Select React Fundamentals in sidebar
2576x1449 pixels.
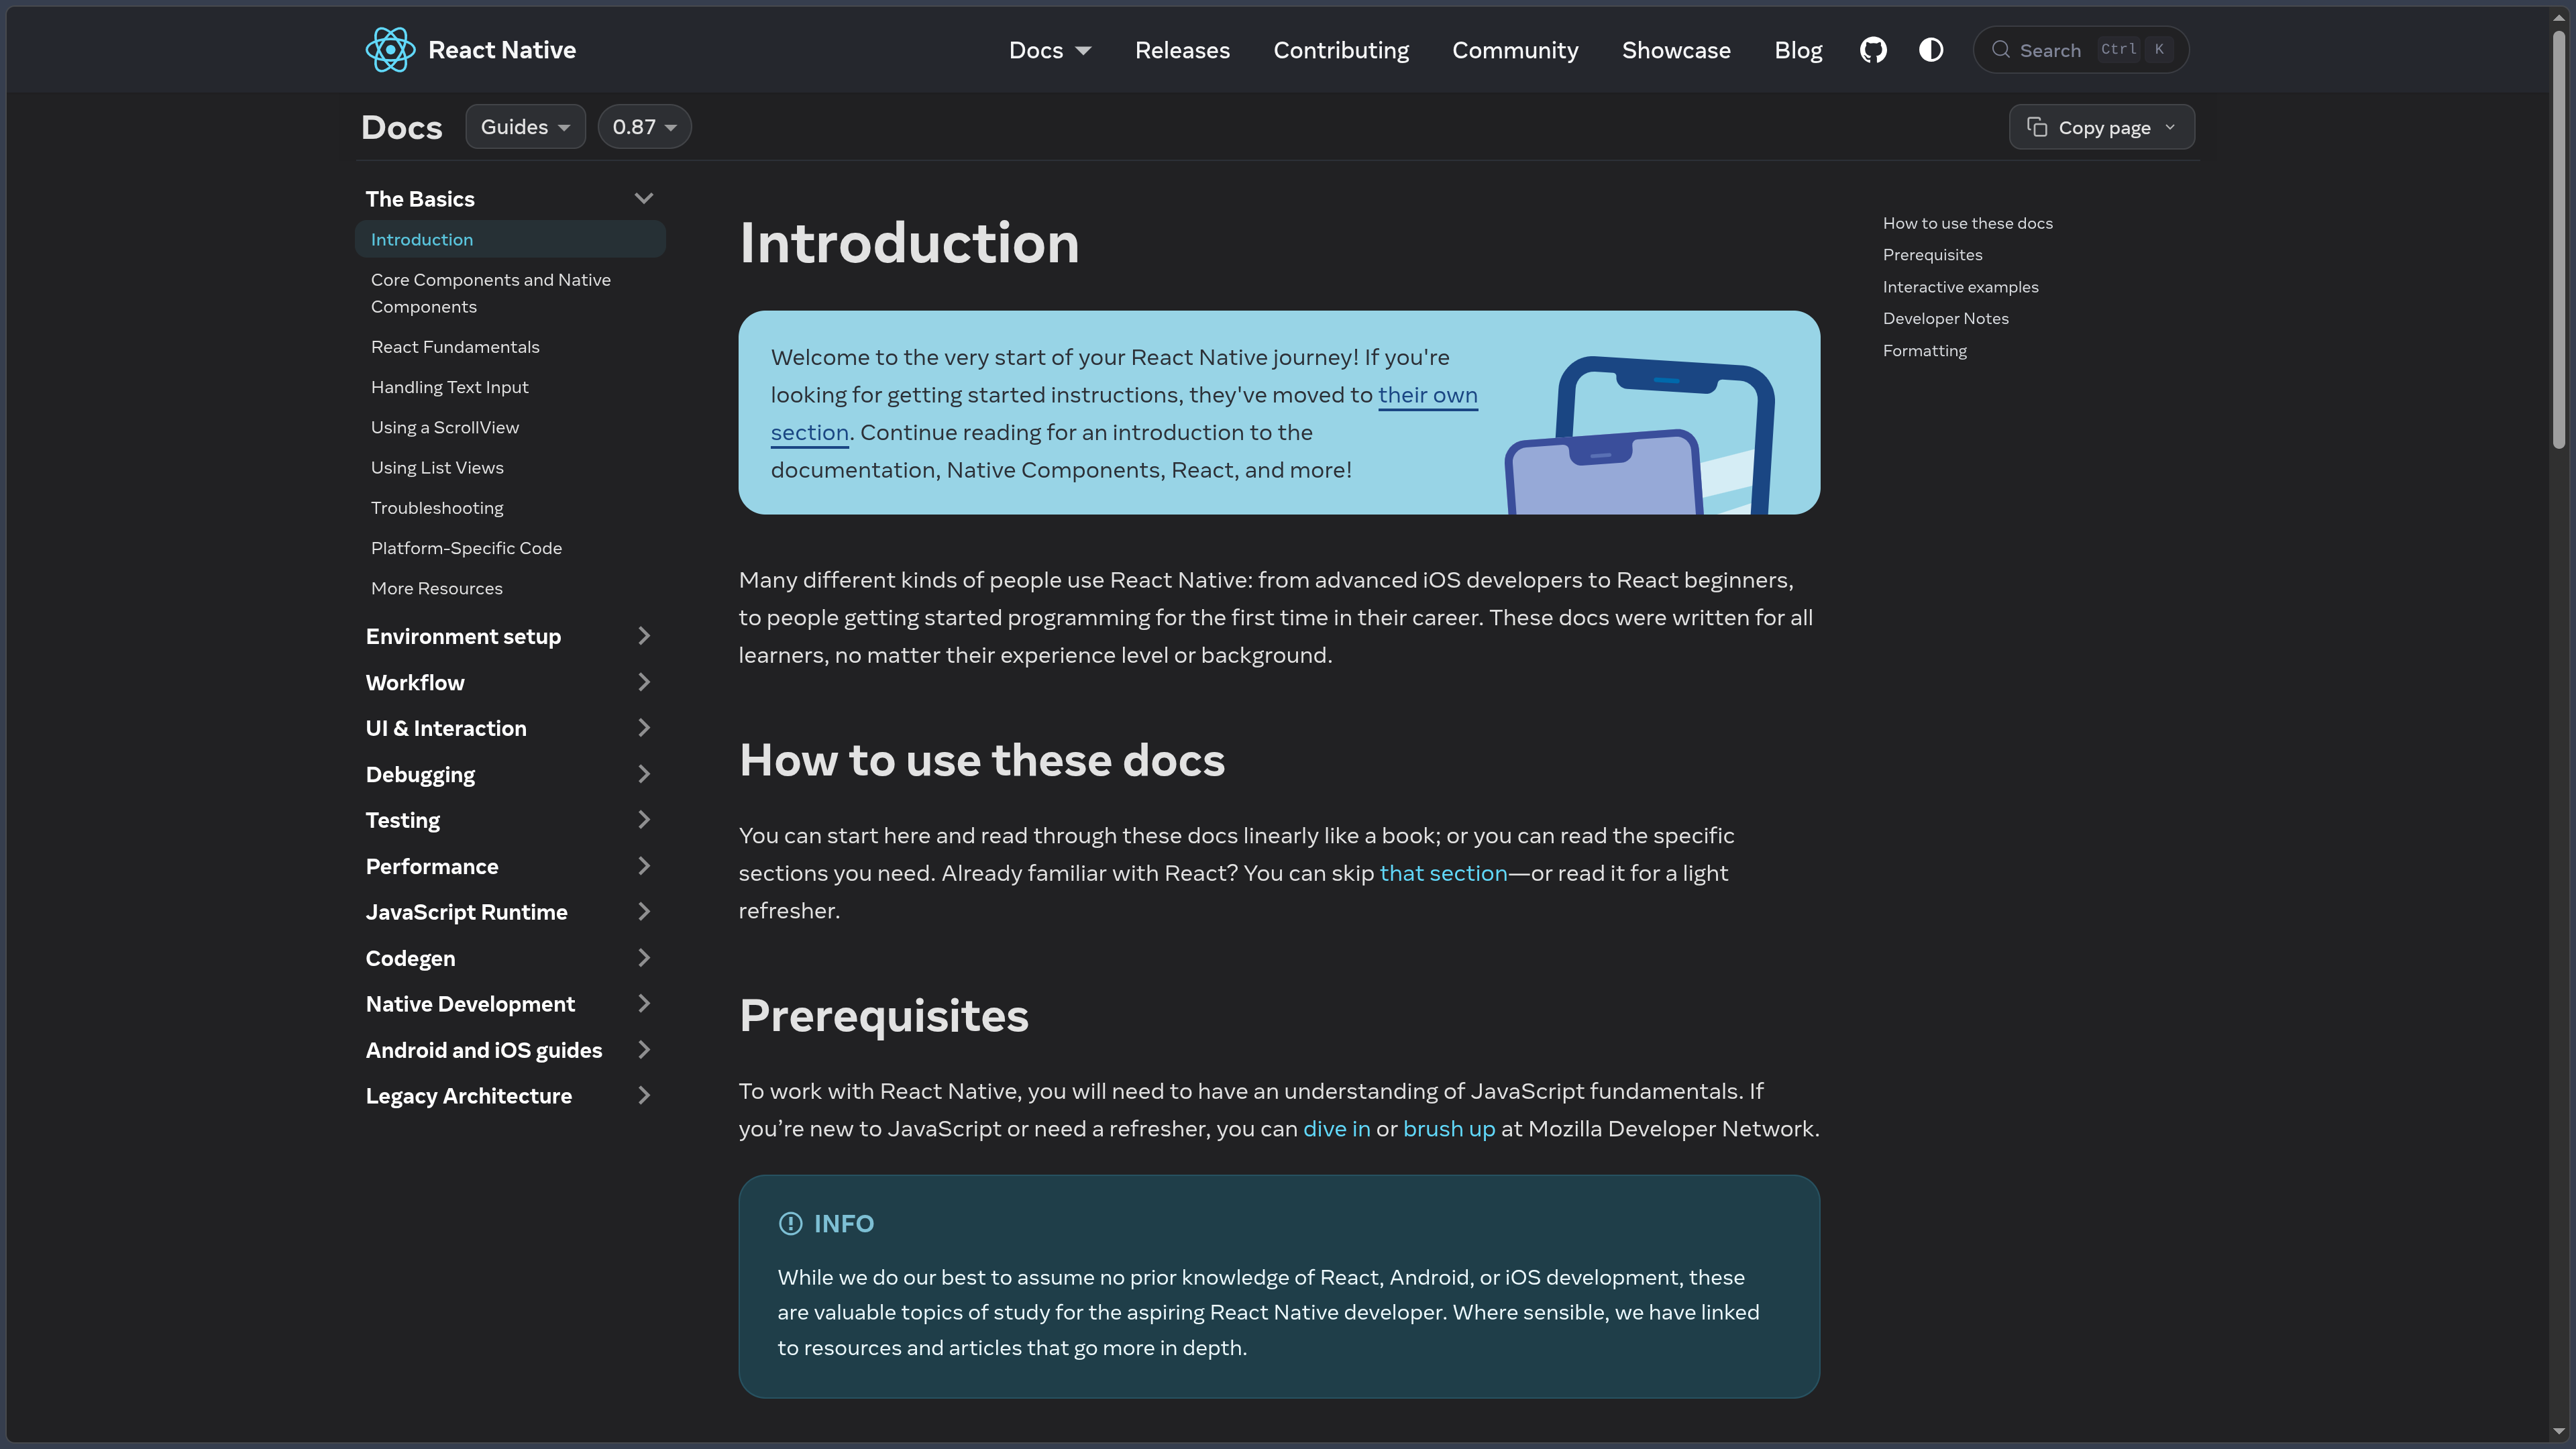(x=455, y=347)
